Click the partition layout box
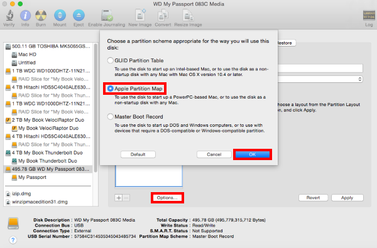The image size is (377, 248). click(x=149, y=176)
